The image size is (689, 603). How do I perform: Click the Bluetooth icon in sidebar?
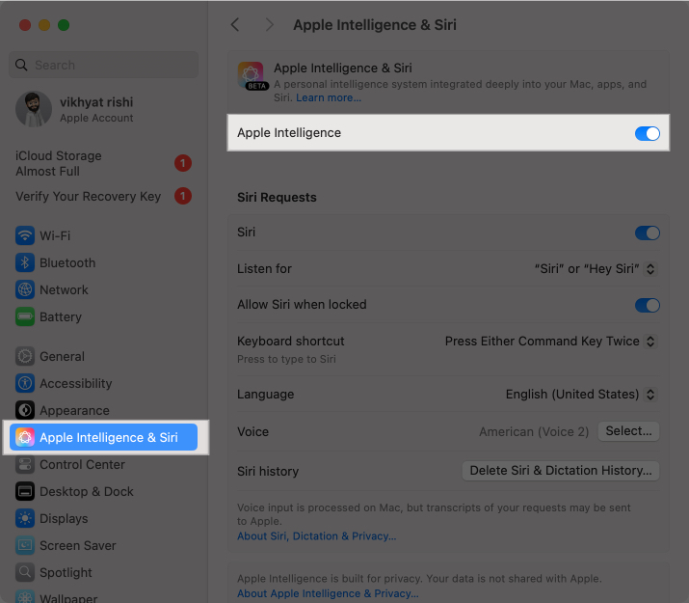pos(25,262)
